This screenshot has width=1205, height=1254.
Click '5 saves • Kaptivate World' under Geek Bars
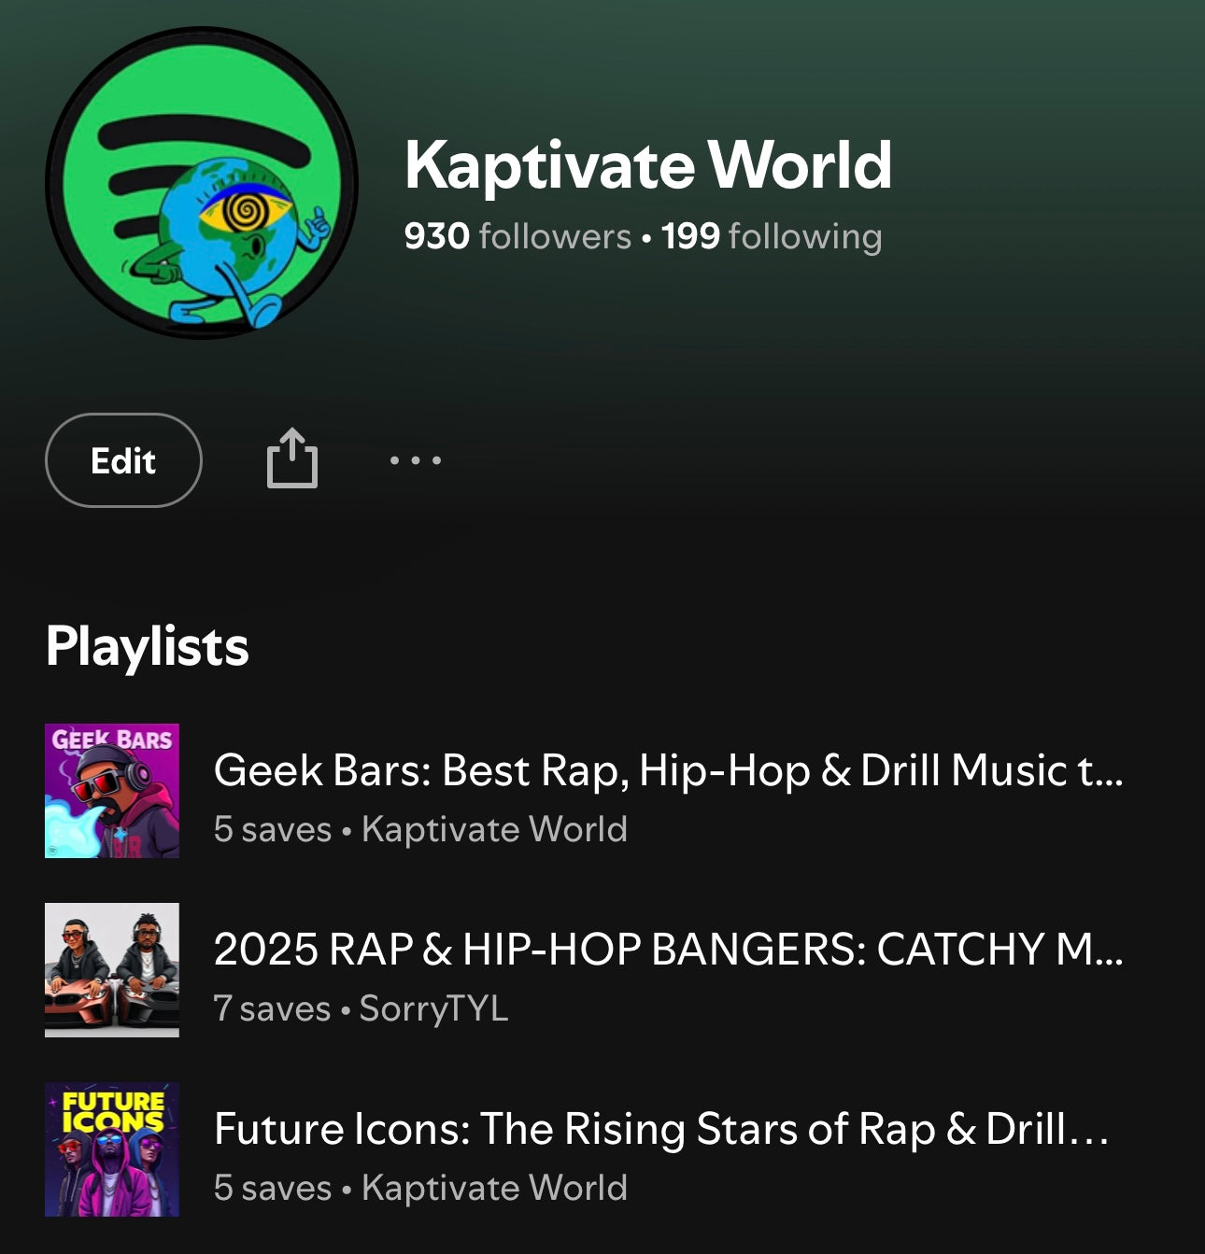point(420,829)
